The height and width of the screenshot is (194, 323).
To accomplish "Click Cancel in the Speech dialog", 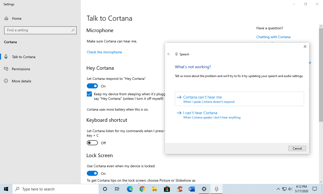I will [x=297, y=148].
